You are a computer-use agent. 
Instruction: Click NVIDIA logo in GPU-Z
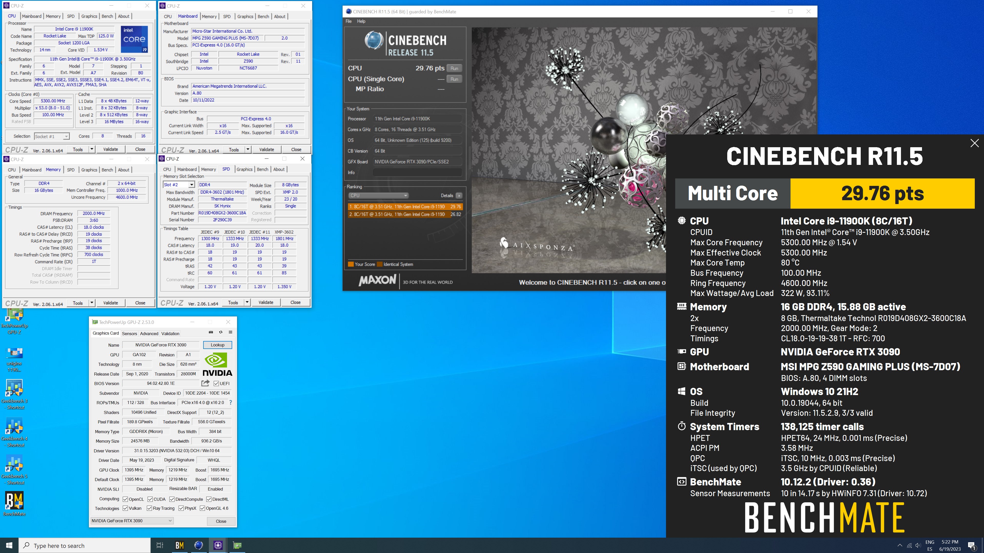pos(217,364)
